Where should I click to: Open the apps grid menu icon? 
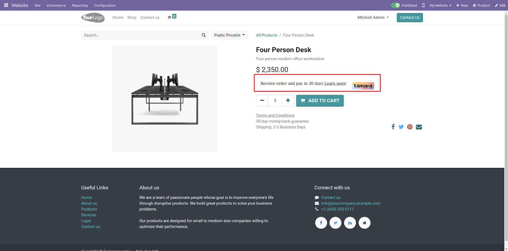[6, 5]
